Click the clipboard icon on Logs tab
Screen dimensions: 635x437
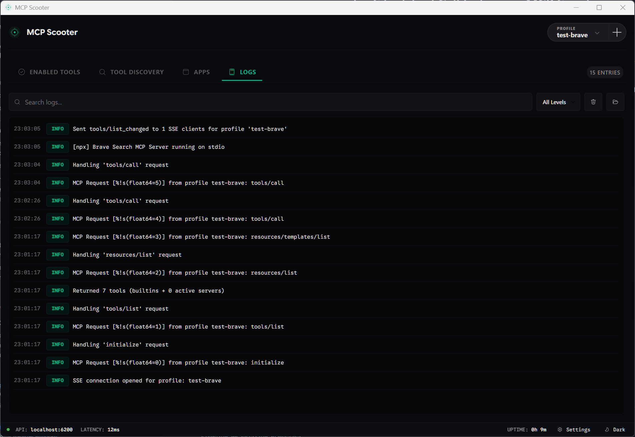click(x=232, y=72)
